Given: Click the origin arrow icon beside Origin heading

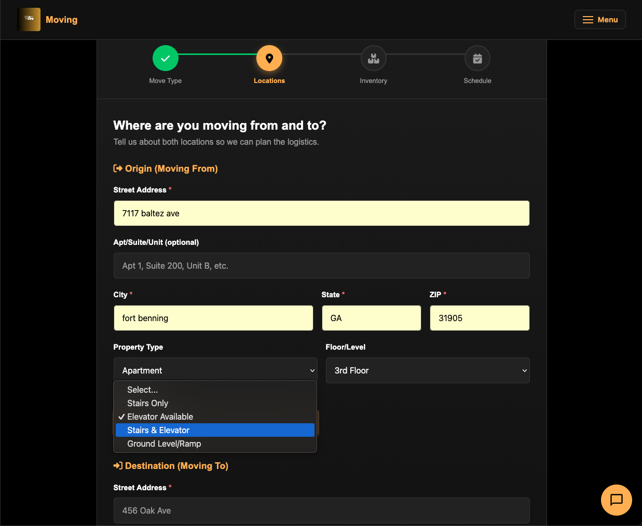Looking at the screenshot, I should point(118,169).
